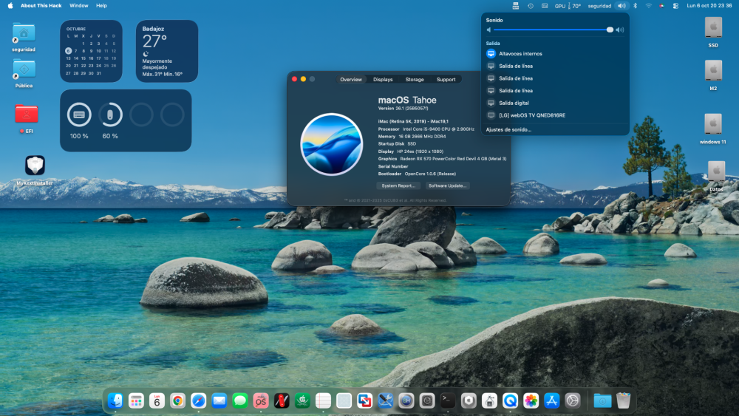Click the System Report... button
This screenshot has height=416, width=739.
398,185
